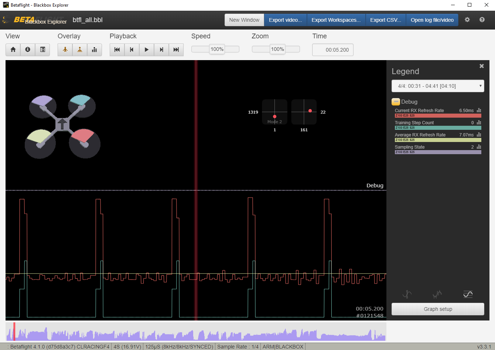
Task: Close the Legend panel
Action: (482, 66)
